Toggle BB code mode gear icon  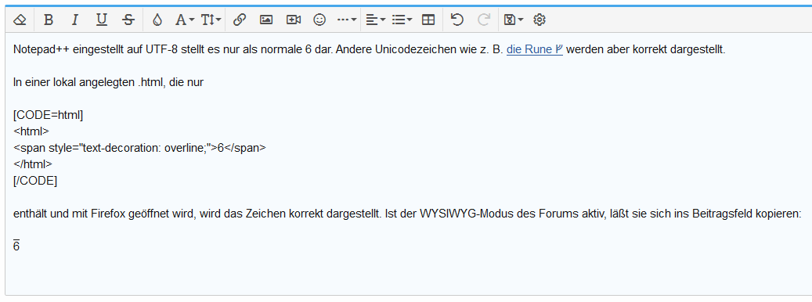[540, 20]
